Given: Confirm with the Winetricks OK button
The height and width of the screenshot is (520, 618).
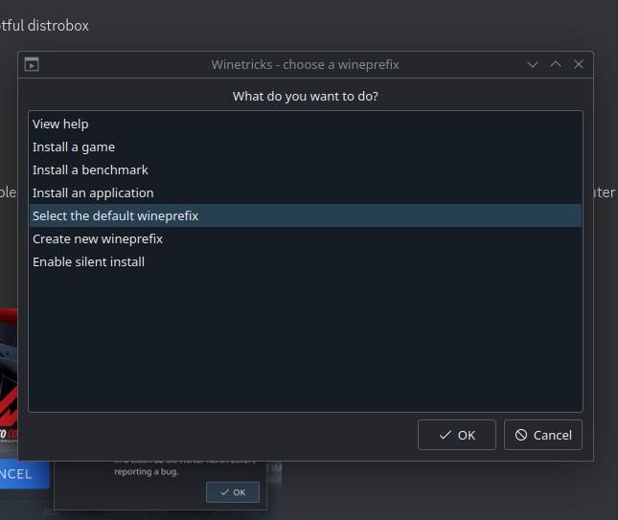Looking at the screenshot, I should click(457, 435).
